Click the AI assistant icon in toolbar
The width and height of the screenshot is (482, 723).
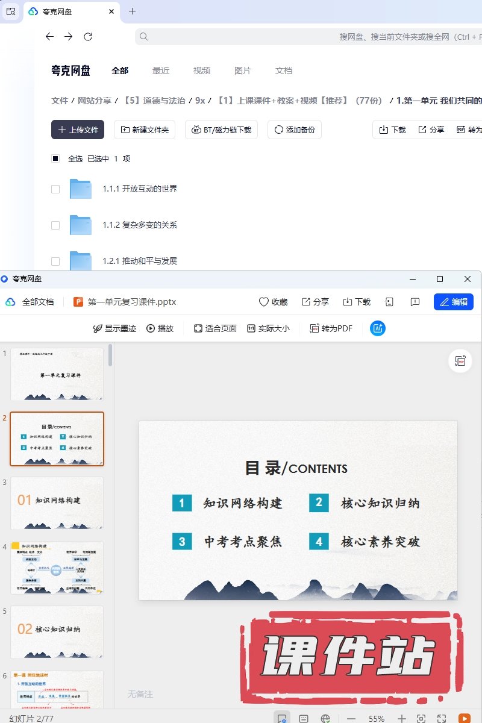pos(378,328)
